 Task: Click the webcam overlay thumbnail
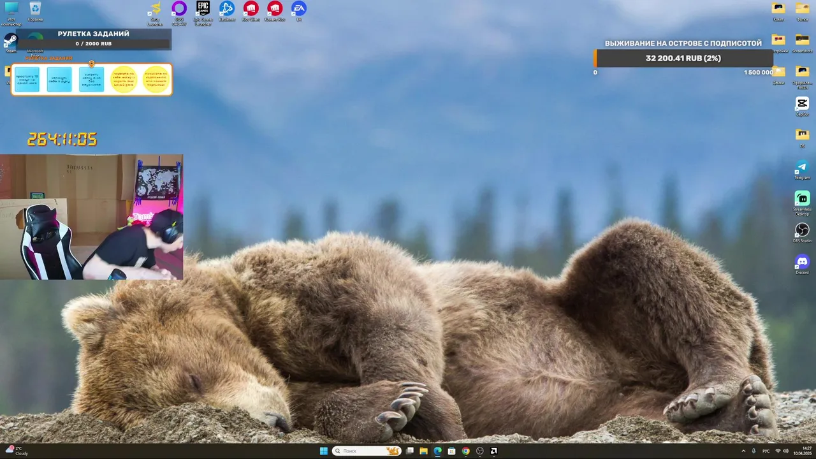[91, 217]
